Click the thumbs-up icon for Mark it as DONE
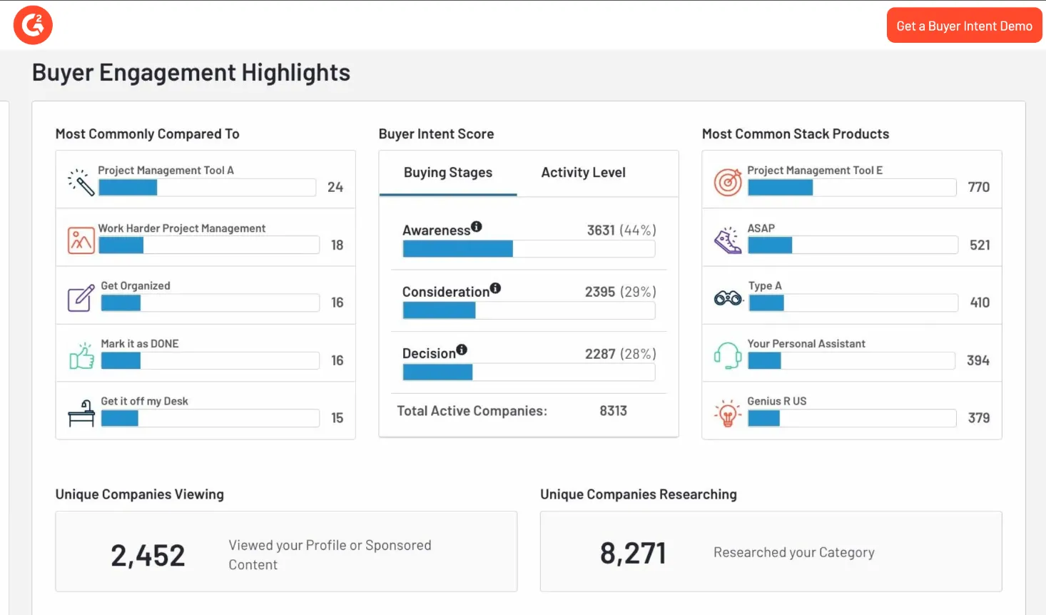1046x615 pixels. click(81, 355)
